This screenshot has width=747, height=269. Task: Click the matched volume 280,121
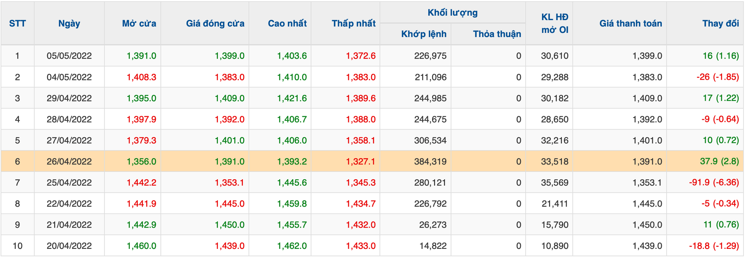[x=430, y=183]
